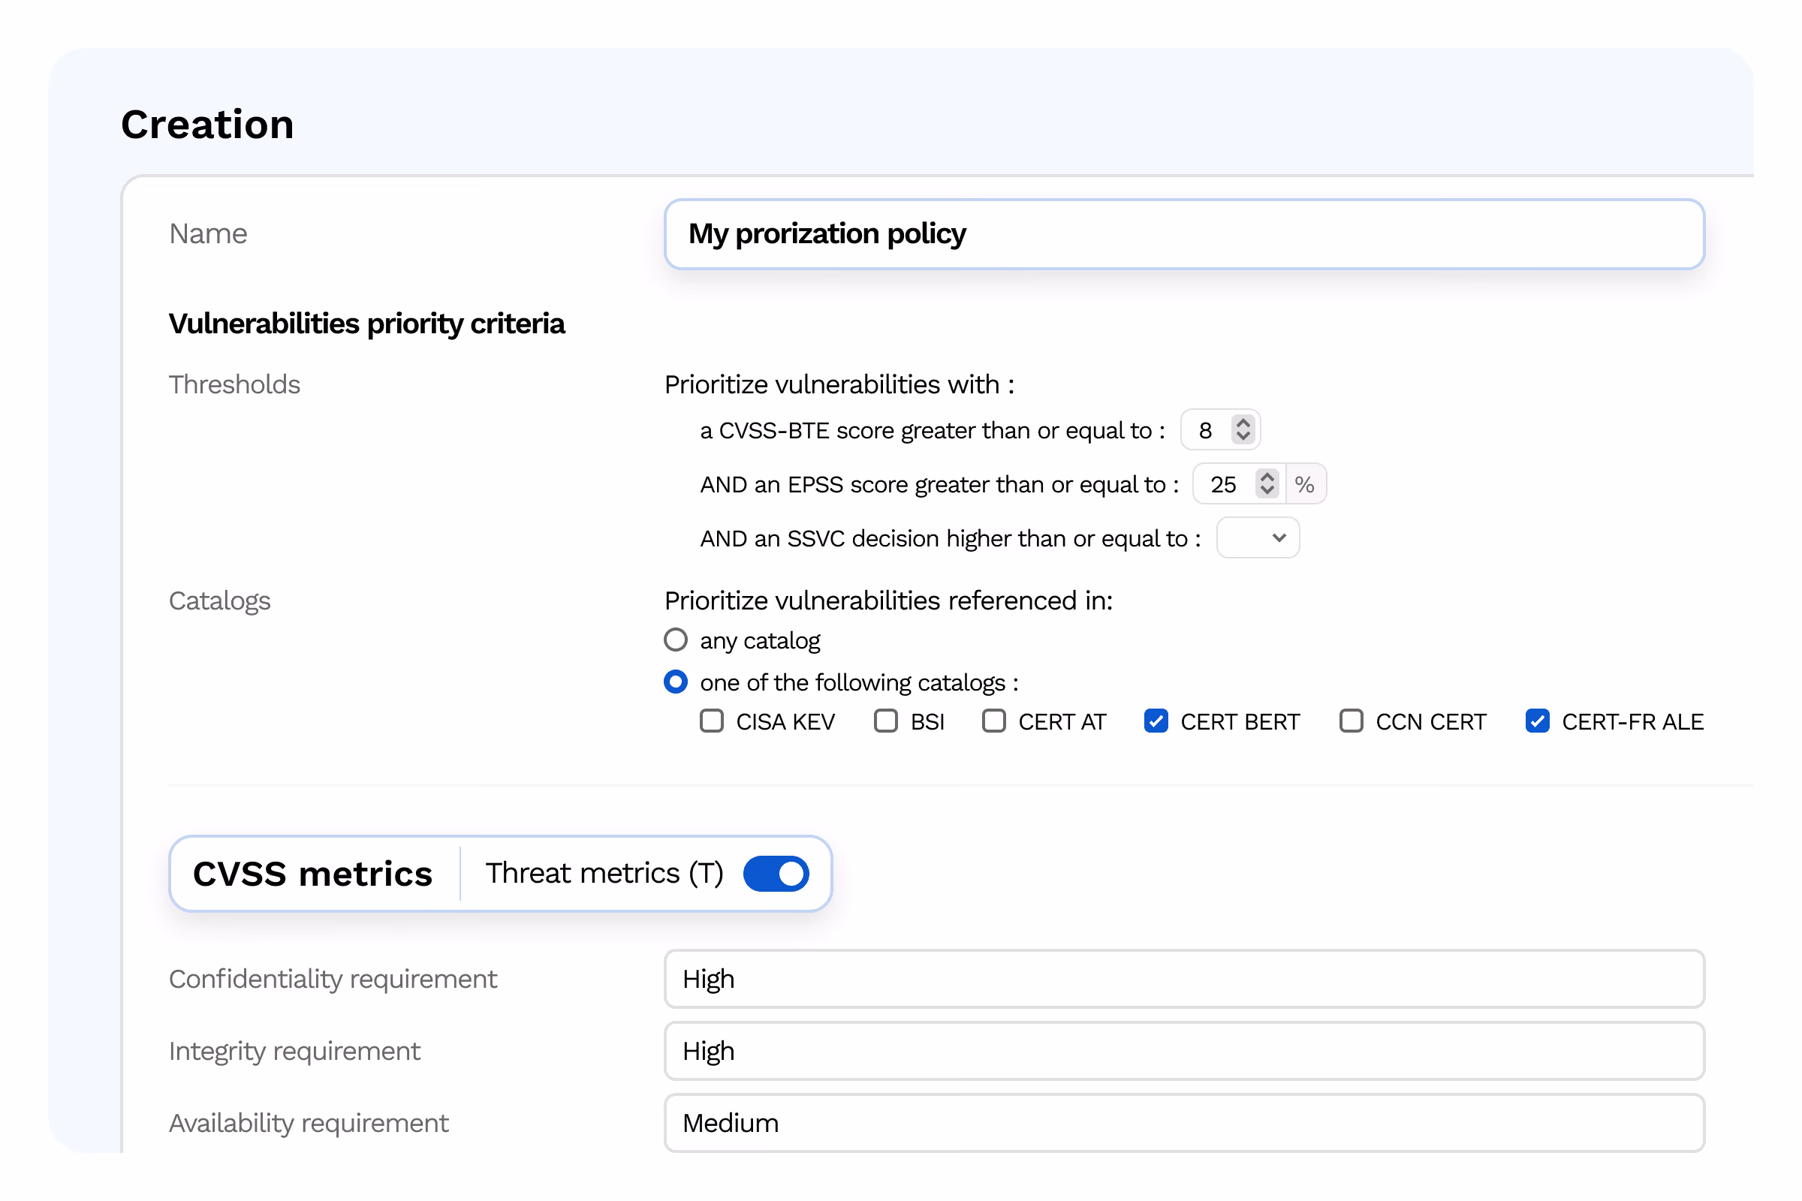
Task: Select the 'any catalog' radio option
Action: point(675,640)
